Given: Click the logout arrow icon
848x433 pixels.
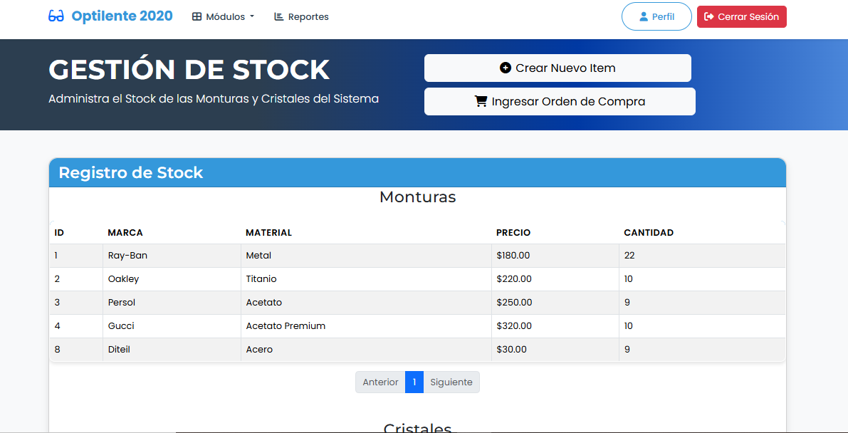Looking at the screenshot, I should (709, 17).
